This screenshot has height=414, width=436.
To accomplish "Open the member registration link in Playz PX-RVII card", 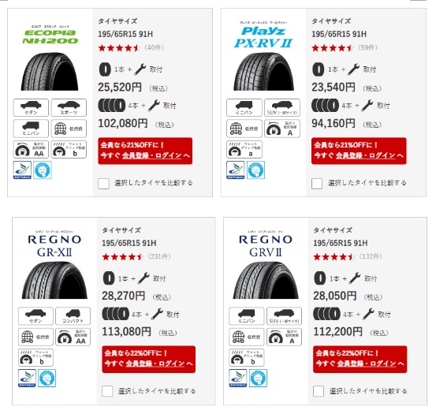I will (x=365, y=155).
